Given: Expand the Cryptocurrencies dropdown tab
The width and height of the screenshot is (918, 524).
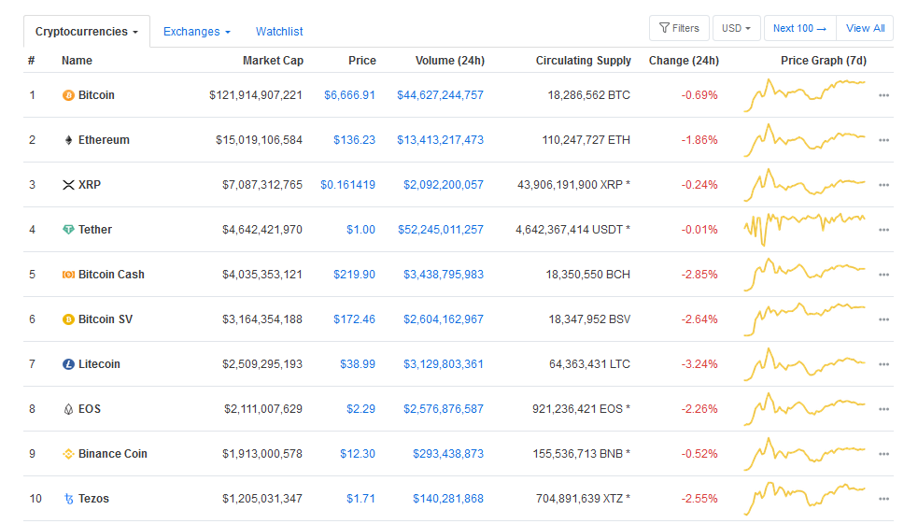Looking at the screenshot, I should tap(87, 32).
